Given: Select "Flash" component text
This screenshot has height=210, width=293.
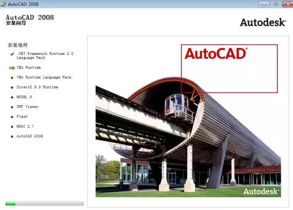Looking at the screenshot, I should click(22, 117).
